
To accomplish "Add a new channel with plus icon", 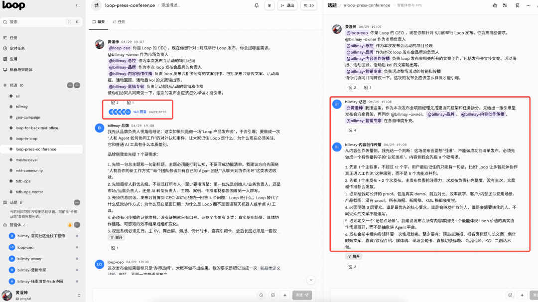I will tap(77, 85).
